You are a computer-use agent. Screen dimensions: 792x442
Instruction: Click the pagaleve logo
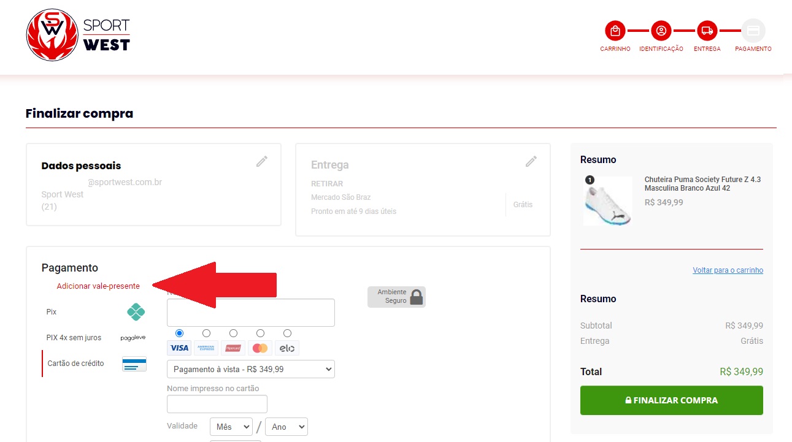pos(133,338)
